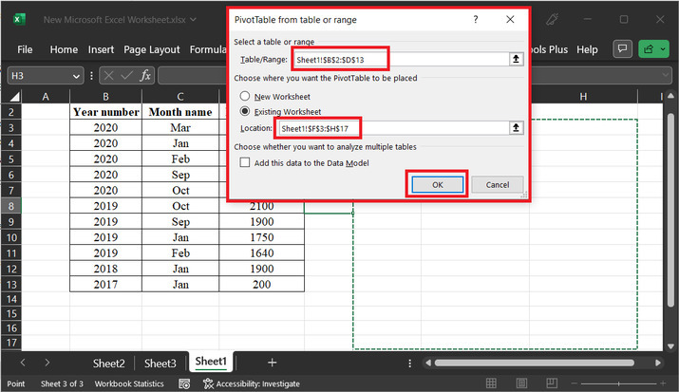Switch to Page Layout view status icon
679x392 pixels.
tap(521, 383)
